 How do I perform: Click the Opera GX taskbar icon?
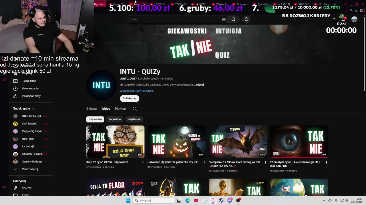[213, 200]
